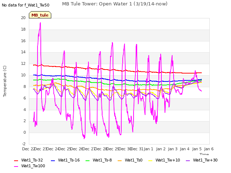Click the 'No data for f_Wat1_Tw50' message
The image size is (231, 173).
26,5
